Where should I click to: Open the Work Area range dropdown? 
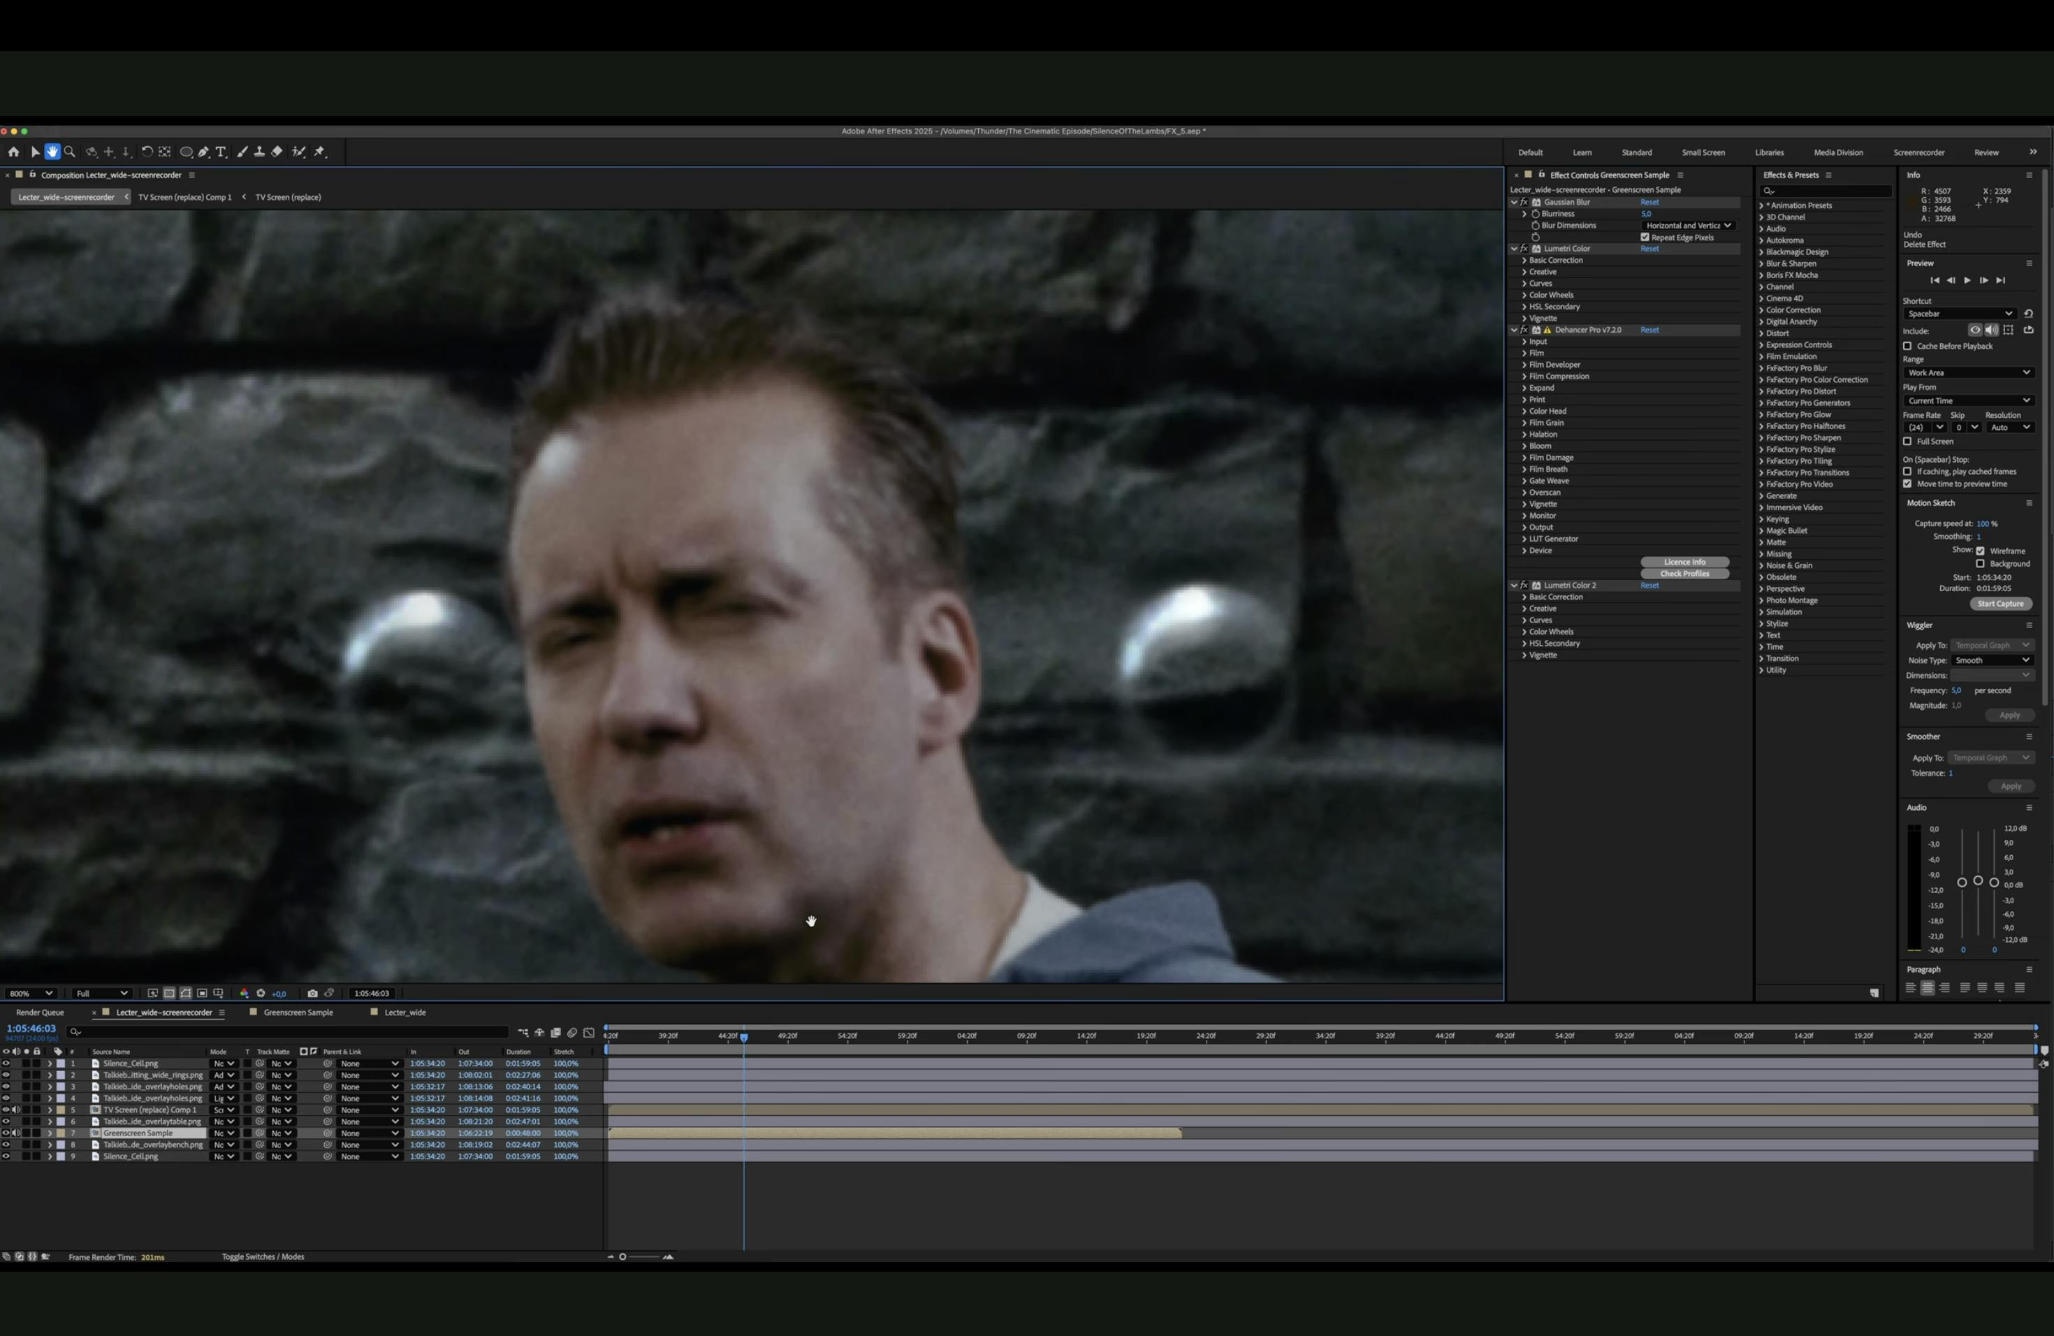[1969, 373]
